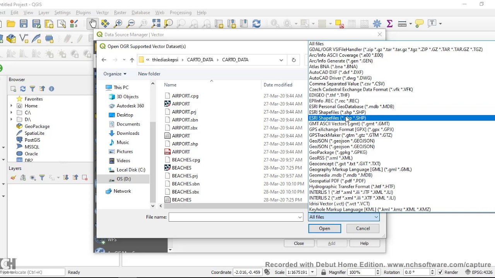Open the All files type filter dropdown
Image resolution: width=495 pixels, height=278 pixels.
point(343,217)
